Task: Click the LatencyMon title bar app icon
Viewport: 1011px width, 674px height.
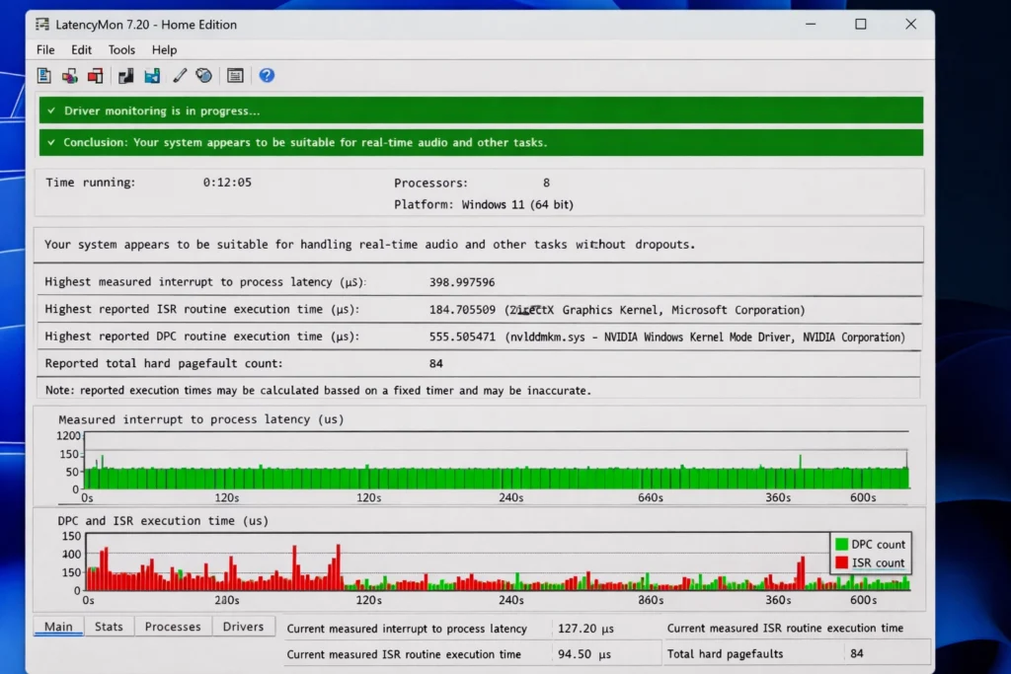Action: [x=42, y=25]
